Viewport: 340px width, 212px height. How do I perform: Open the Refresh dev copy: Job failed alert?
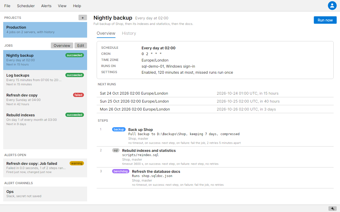point(45,168)
